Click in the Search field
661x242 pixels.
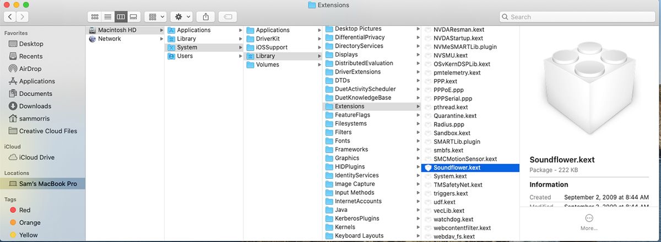pyautogui.click(x=578, y=17)
